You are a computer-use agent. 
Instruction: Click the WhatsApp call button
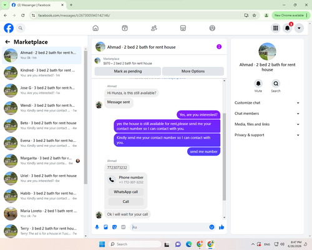[126, 192]
